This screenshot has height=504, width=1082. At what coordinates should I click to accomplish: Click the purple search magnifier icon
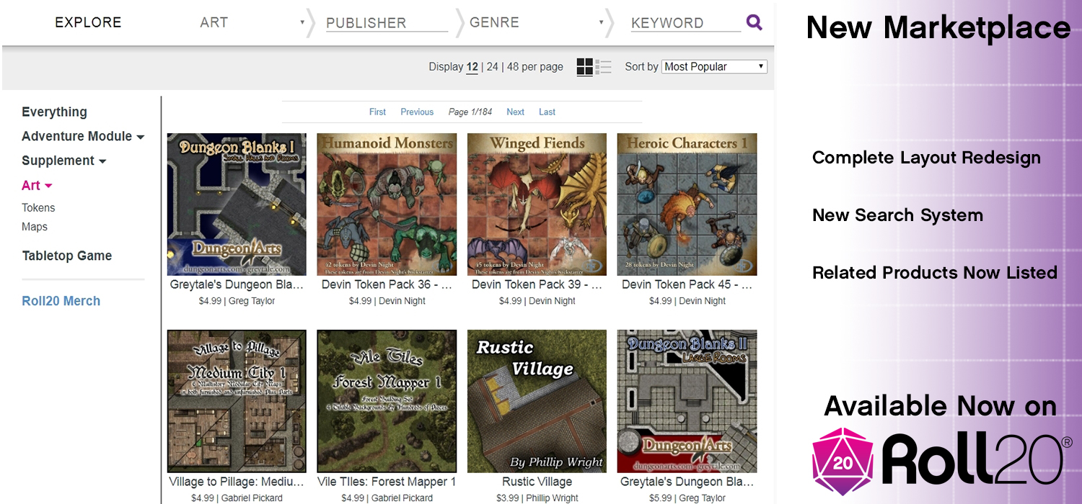click(755, 22)
